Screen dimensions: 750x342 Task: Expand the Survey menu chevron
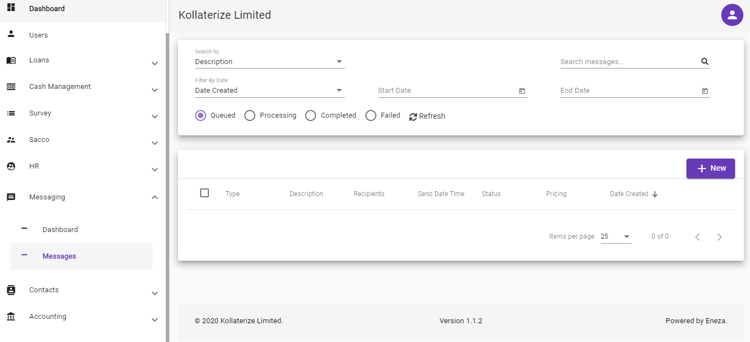tap(155, 117)
